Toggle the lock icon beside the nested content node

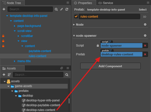(3, 46)
